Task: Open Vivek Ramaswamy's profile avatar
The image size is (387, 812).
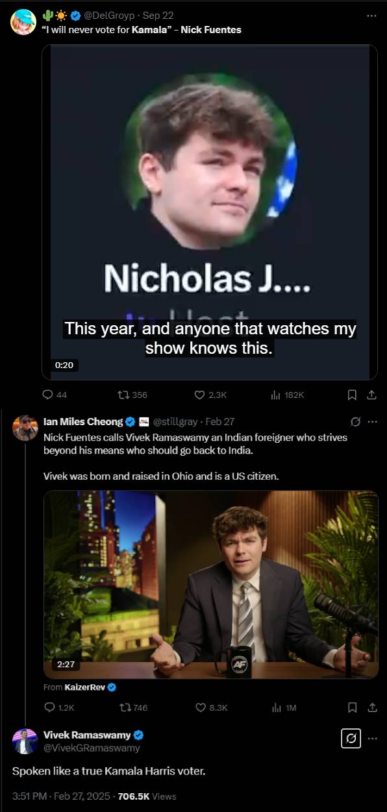Action: (x=25, y=741)
